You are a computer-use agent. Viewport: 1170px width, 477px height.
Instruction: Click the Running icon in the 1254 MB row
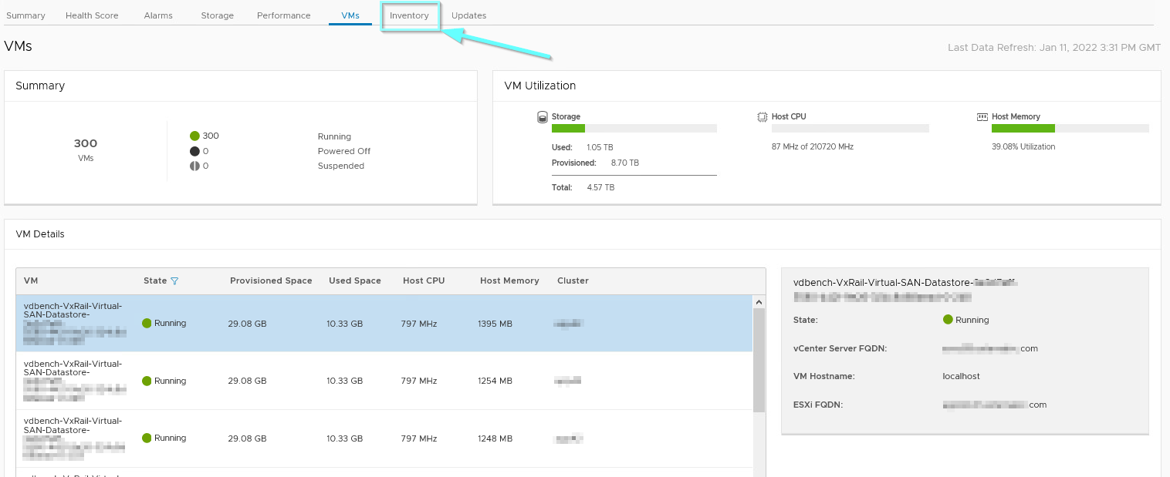(x=147, y=381)
